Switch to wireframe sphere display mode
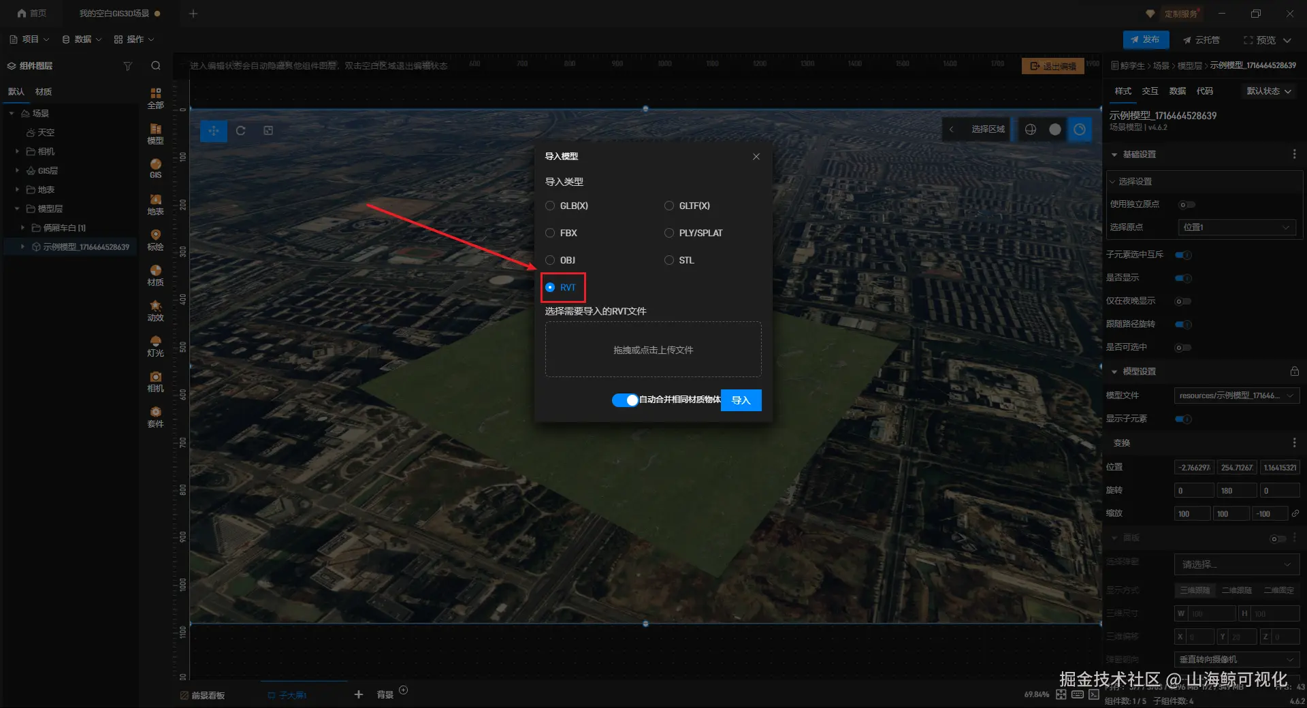Viewport: 1307px width, 708px height. (x=1031, y=129)
